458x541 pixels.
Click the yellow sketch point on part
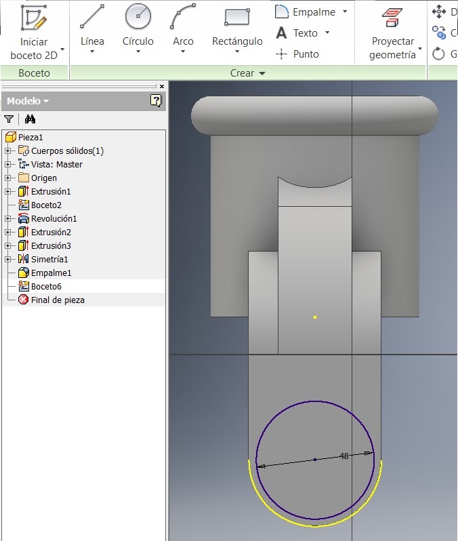[315, 317]
